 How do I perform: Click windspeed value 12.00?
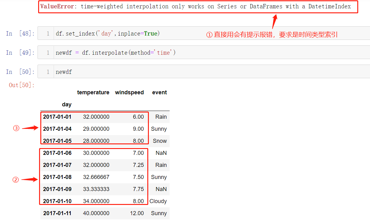(x=137, y=213)
